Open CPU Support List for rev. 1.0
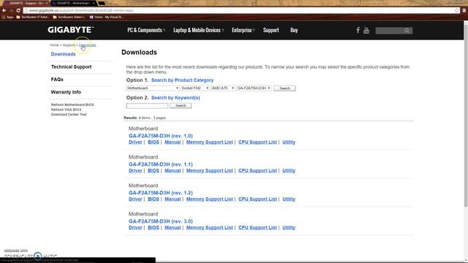Screen dimensions: 468x263 click(x=257, y=142)
